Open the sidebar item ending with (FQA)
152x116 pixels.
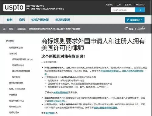(x=22, y=59)
